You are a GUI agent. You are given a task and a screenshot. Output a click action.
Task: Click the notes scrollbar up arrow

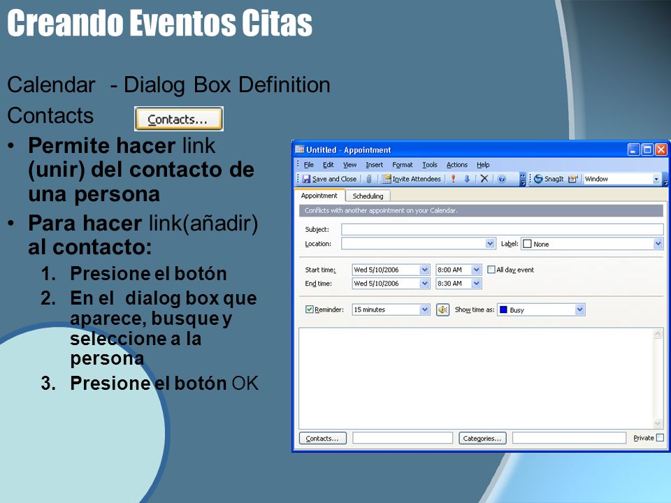[658, 334]
